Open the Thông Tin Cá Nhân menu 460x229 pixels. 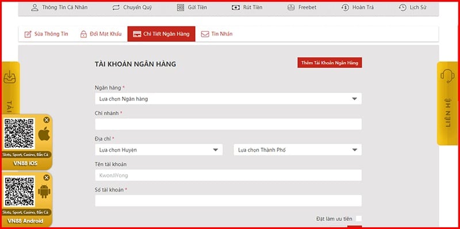click(x=59, y=7)
